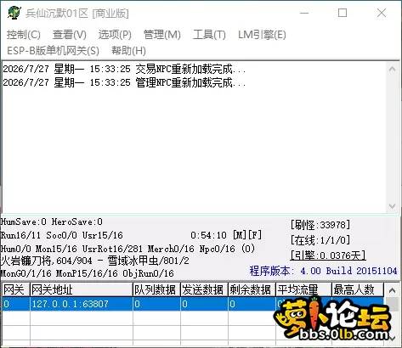Viewport: 402px width, 348px height.
Task: Click the Hum0/0 Mon15/16 UsrRot16/281 status line
Action: click(x=127, y=249)
